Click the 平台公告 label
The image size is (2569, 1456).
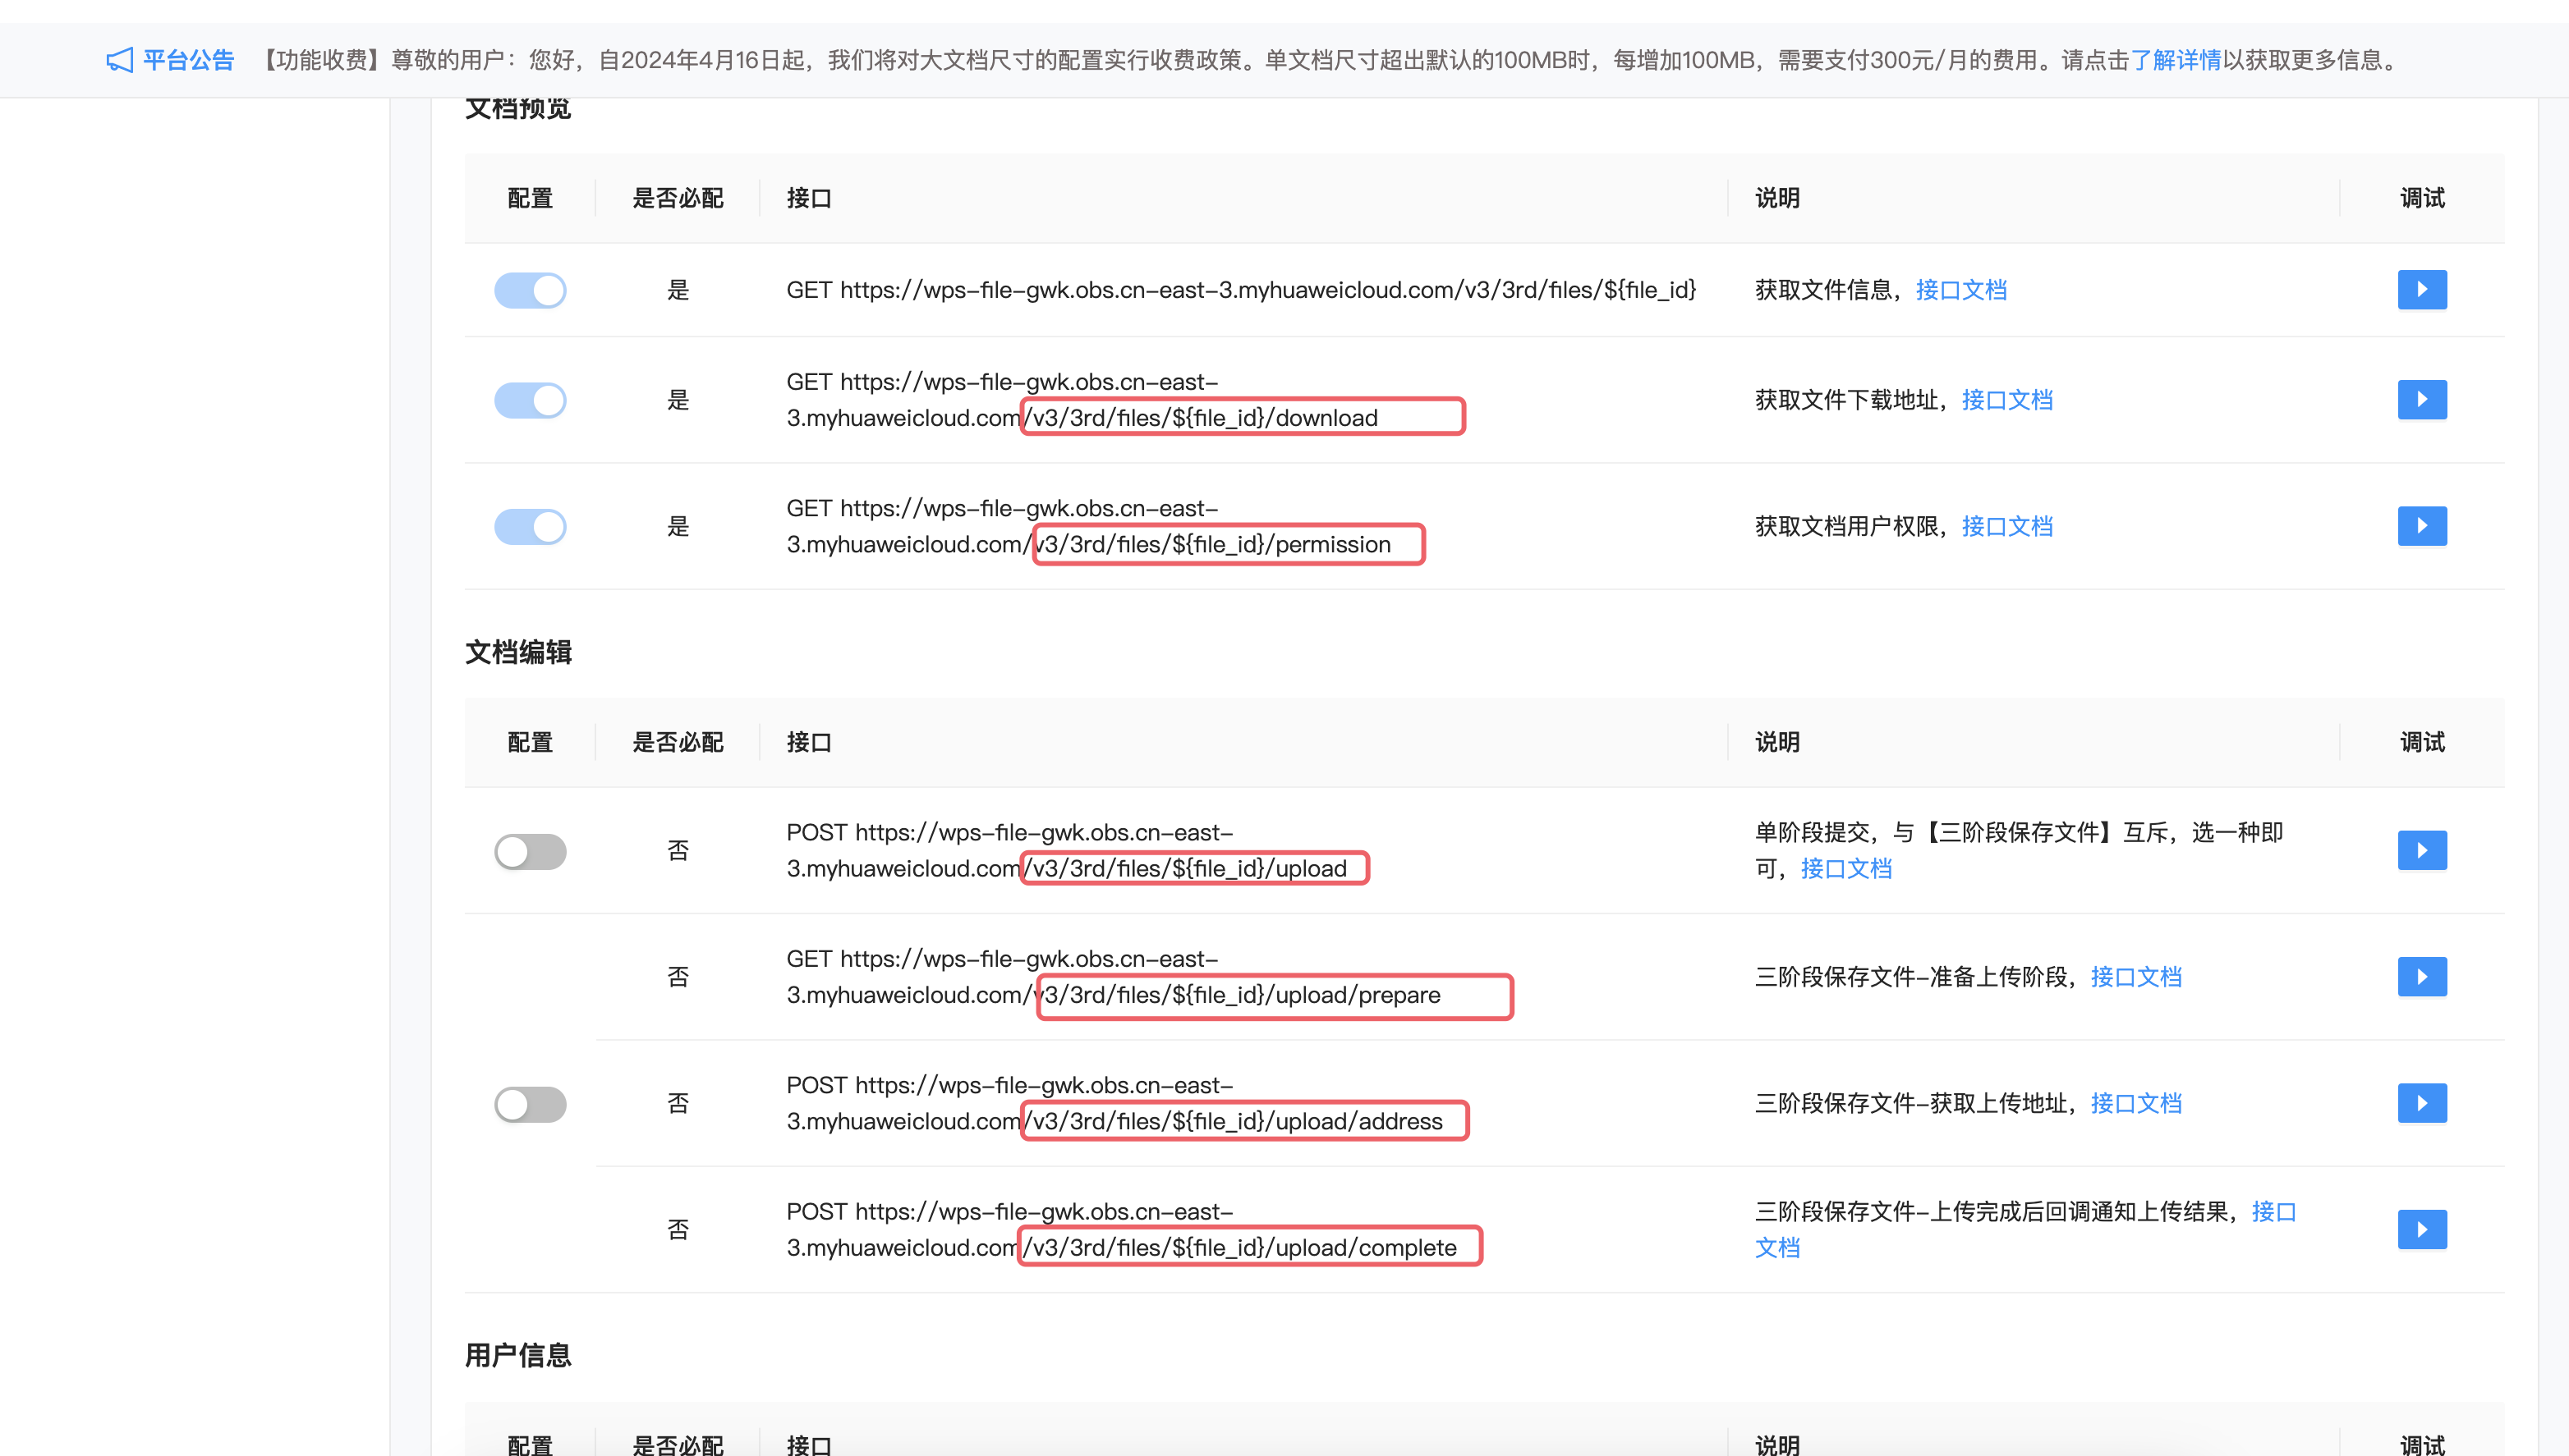click(x=188, y=60)
